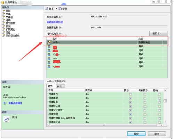The height and width of the screenshot is (139, 174).
Task: Open the 选项 page icon
Action: tap(3, 20)
